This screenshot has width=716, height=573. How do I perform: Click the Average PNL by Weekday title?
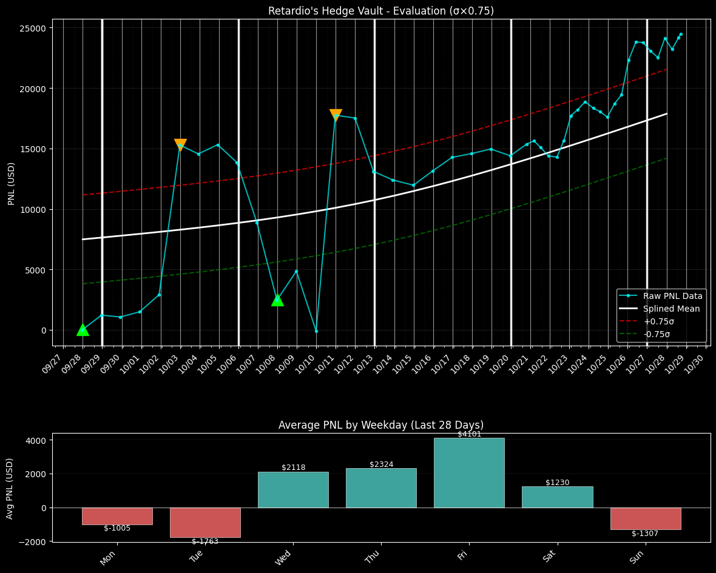381,425
